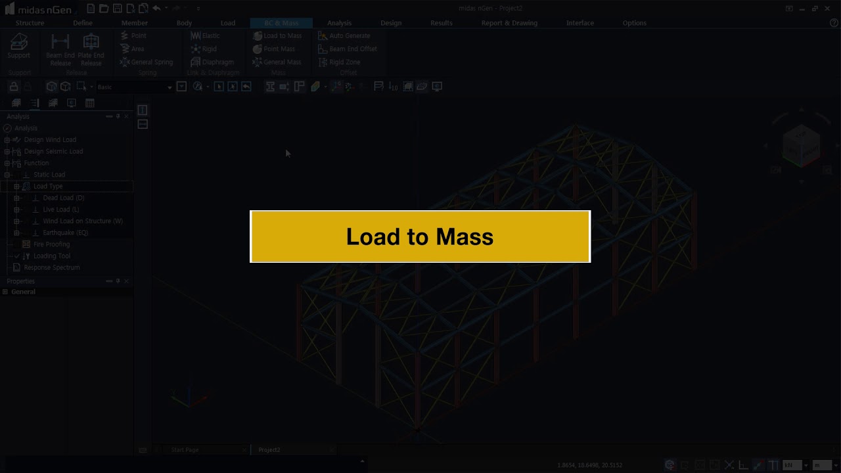Open the Member ribbon tab
The width and height of the screenshot is (841, 473).
click(x=135, y=23)
